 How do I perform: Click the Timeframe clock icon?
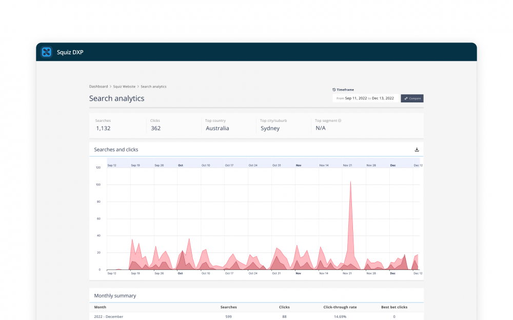334,90
